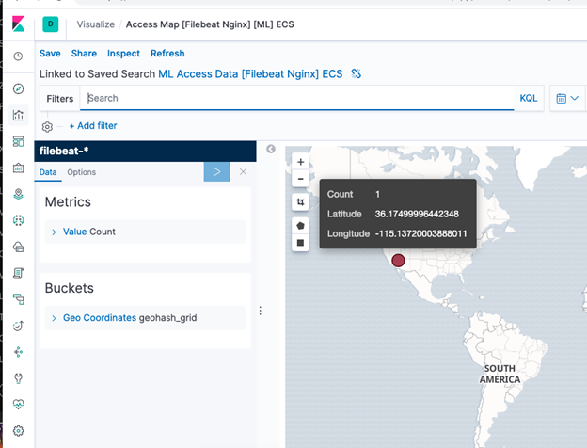Collapse the editor side panel arrow
The width and height of the screenshot is (587, 448).
coord(271,149)
